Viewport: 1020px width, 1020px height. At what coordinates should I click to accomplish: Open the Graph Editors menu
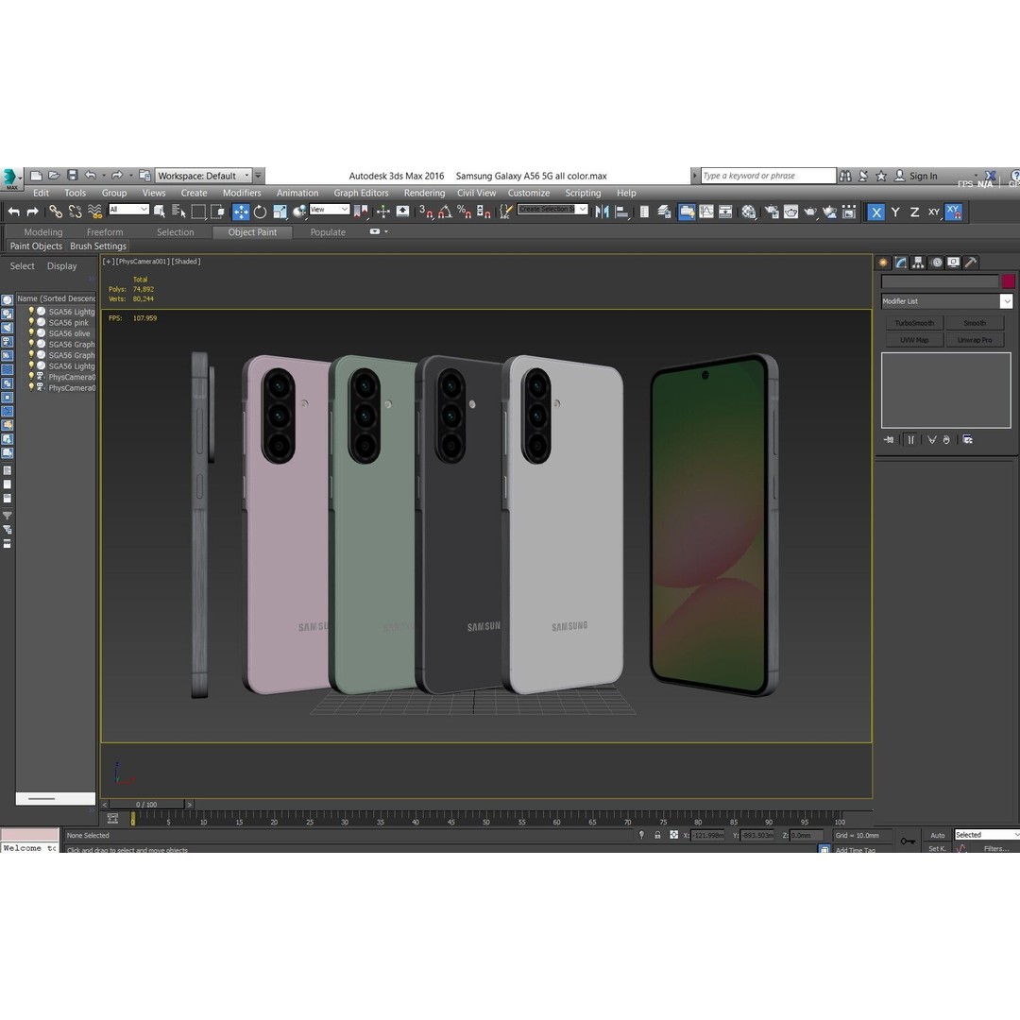click(x=361, y=194)
